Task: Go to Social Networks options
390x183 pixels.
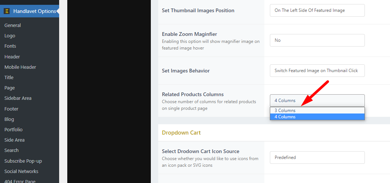Action: [21, 171]
